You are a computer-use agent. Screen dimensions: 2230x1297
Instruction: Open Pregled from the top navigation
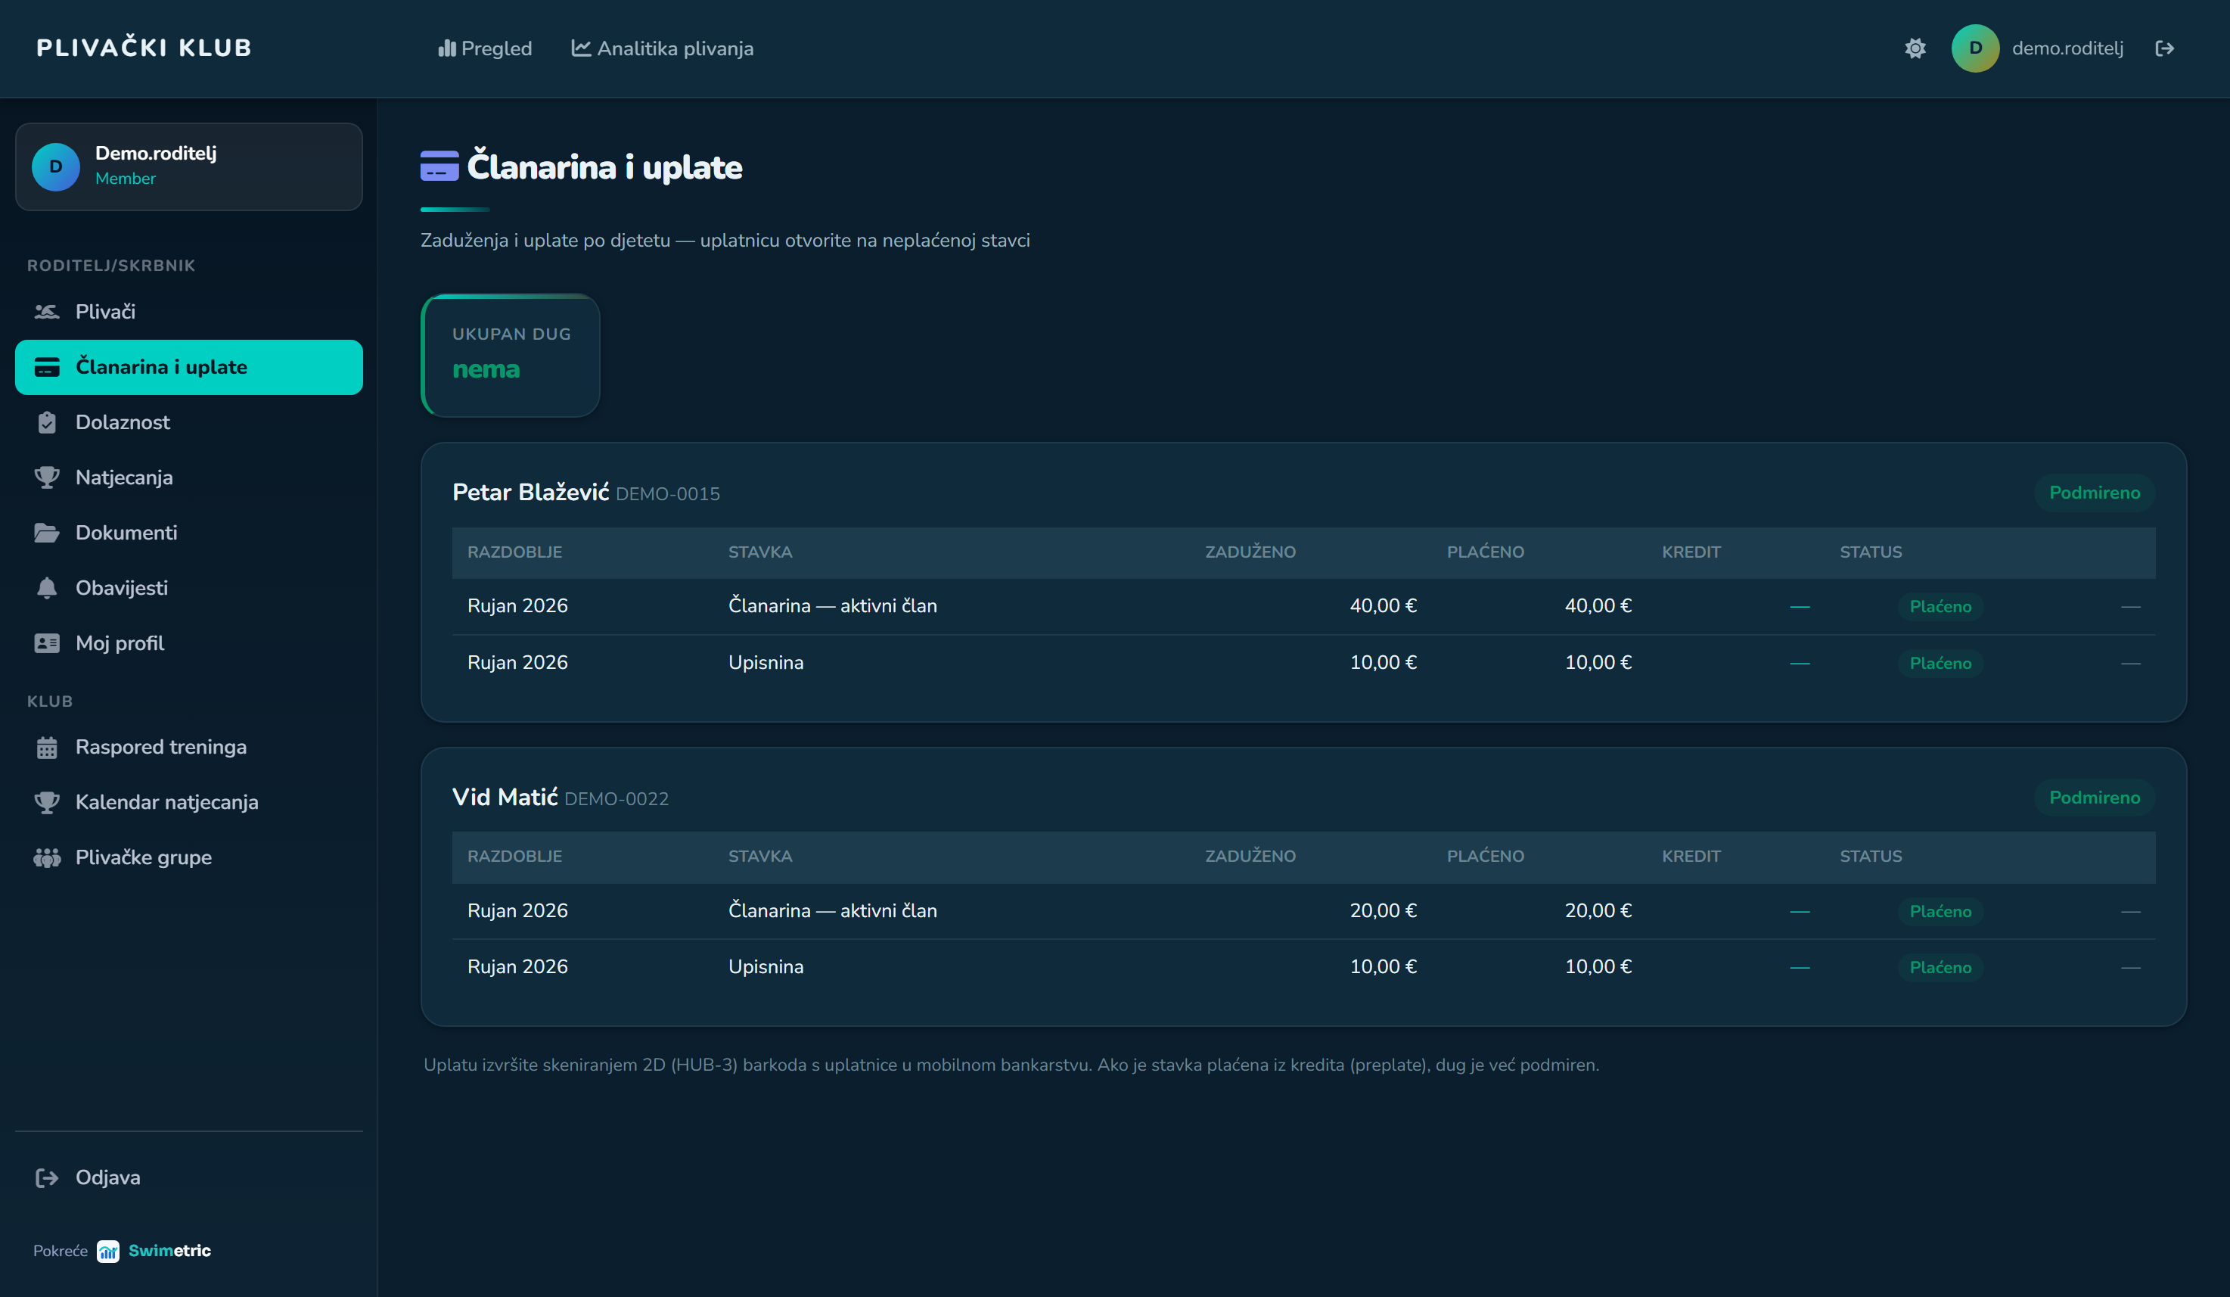tap(485, 48)
